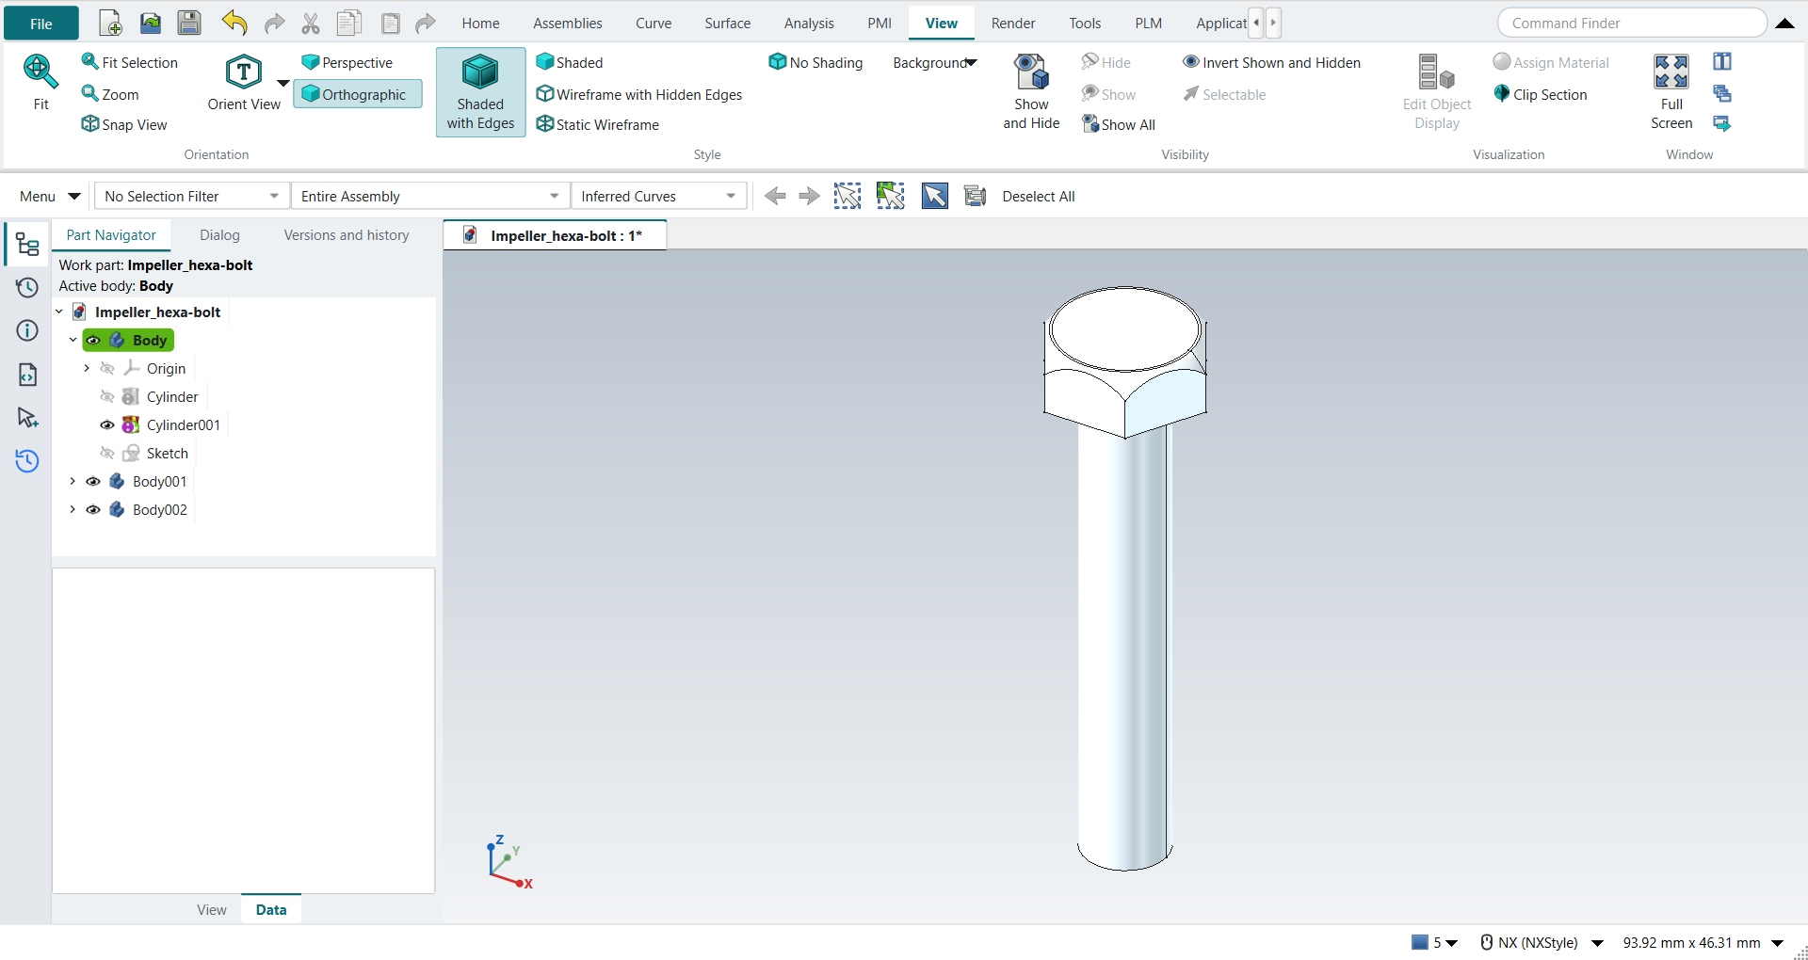Screen dimensions: 1808x960
Task: Open a file with the Open icon
Action: (x=151, y=23)
